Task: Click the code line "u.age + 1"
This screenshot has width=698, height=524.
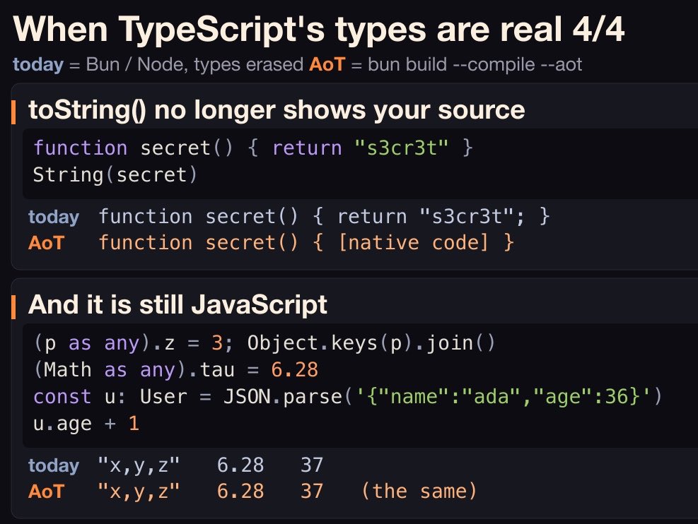Action: click(x=86, y=424)
